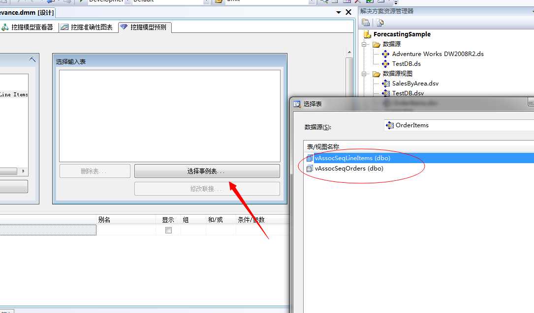
Task: Click the Adventure Works DW2008R2.ds icon
Action: (385, 54)
